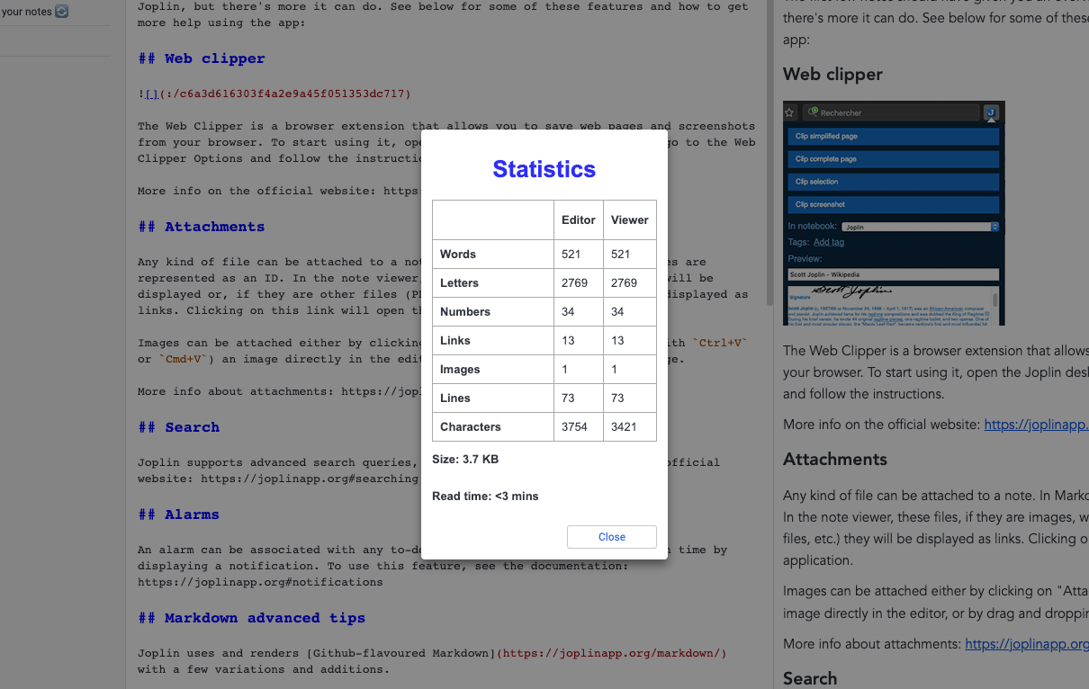Click the Links row label

(455, 341)
